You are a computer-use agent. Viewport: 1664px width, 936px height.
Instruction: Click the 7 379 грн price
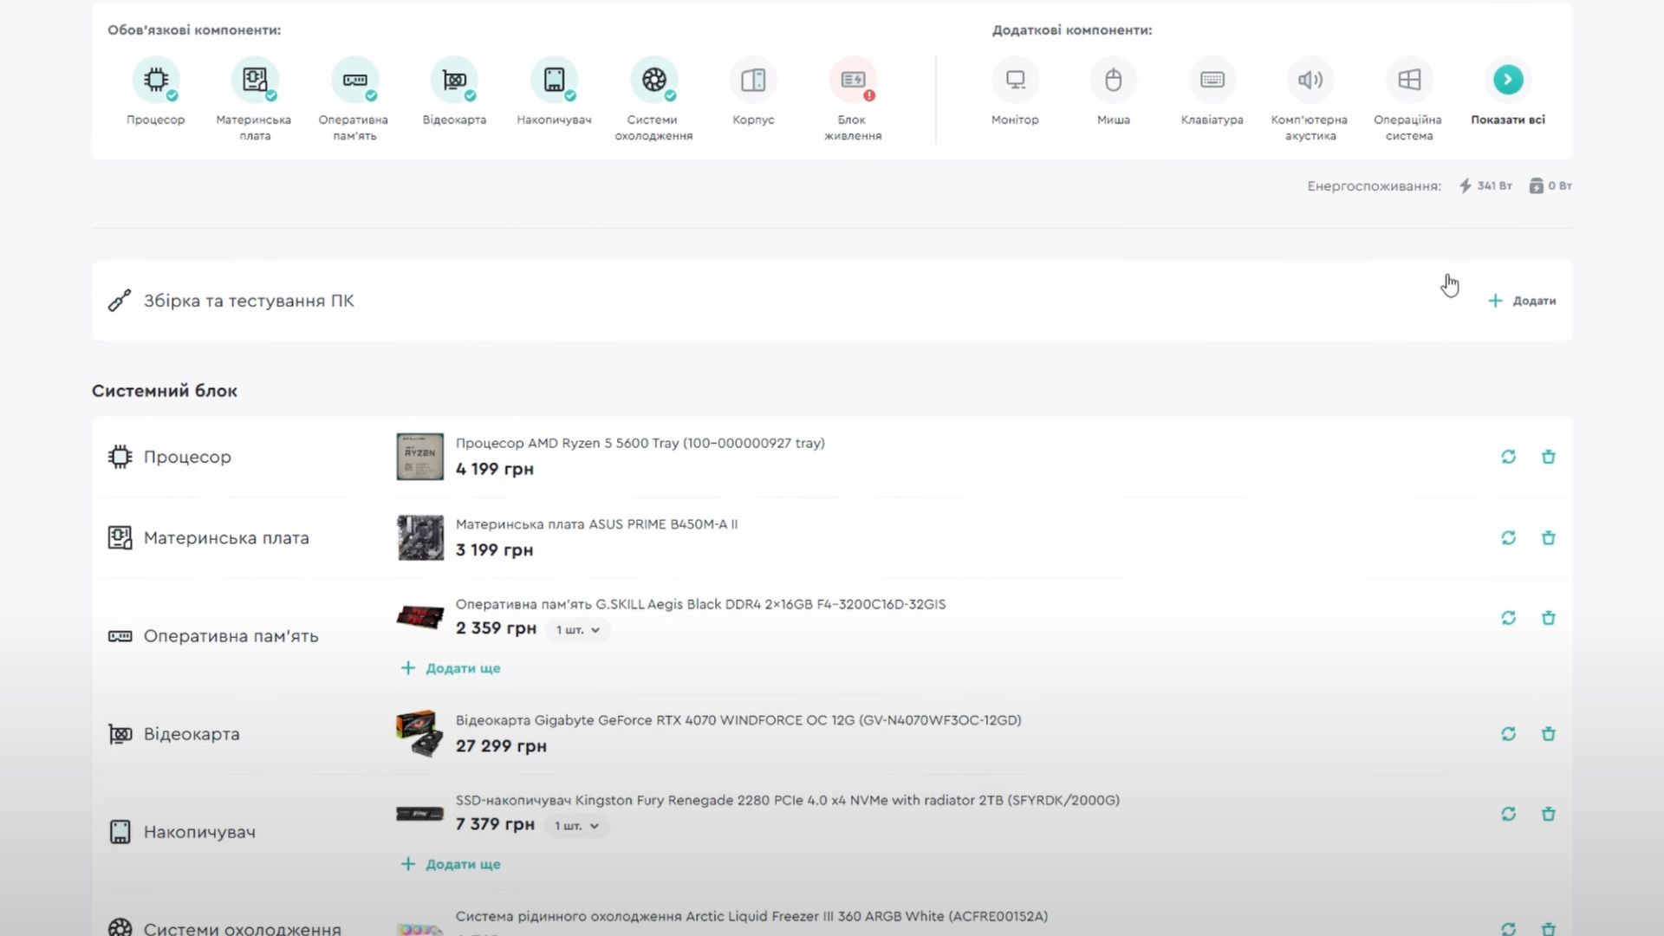pyautogui.click(x=495, y=824)
